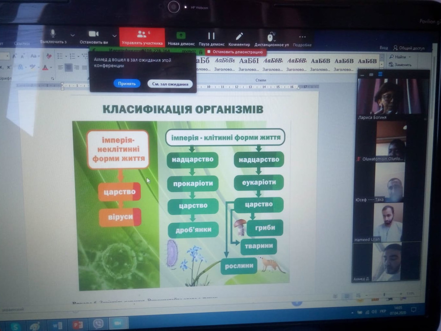Apply numbered list formatting
Screen dimensions: 441x331
pos(72,56)
